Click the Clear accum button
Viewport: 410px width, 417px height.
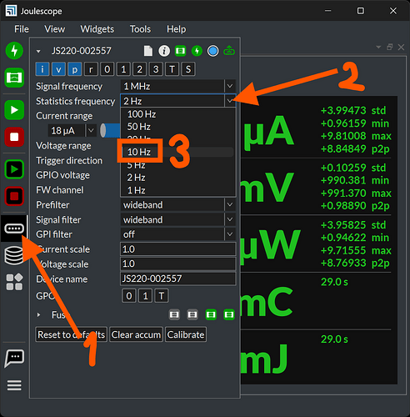136,334
